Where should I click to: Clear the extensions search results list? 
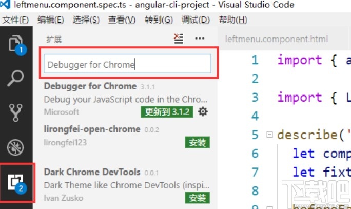(x=179, y=39)
